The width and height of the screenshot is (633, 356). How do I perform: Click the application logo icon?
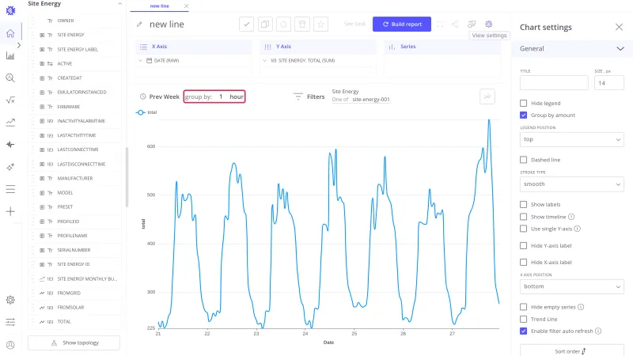coord(10,10)
